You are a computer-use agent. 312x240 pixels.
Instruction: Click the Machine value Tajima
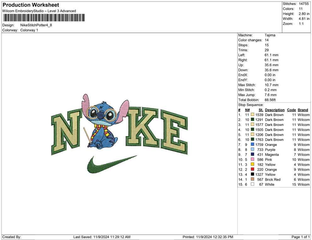[270, 35]
